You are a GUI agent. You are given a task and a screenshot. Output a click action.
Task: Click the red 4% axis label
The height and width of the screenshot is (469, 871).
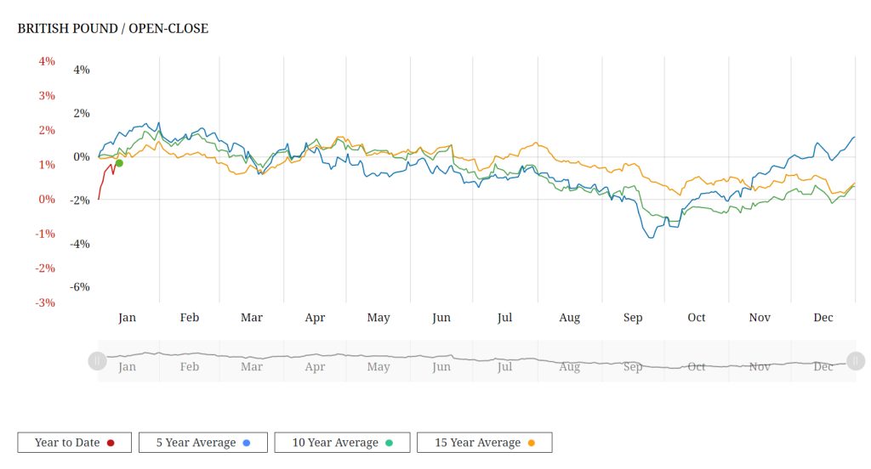(x=47, y=61)
